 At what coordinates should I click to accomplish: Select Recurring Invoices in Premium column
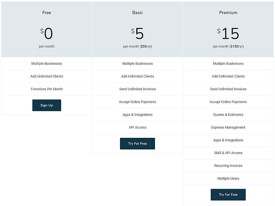point(228,166)
